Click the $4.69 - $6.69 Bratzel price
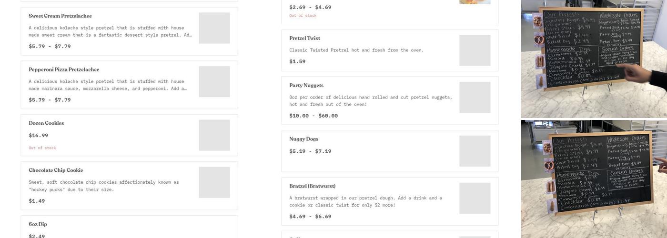This screenshot has height=238, width=667. click(310, 217)
